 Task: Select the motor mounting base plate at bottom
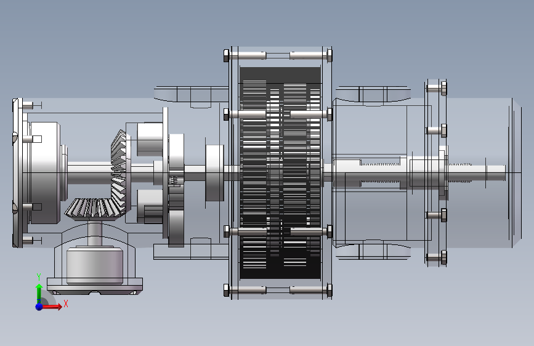(95, 286)
